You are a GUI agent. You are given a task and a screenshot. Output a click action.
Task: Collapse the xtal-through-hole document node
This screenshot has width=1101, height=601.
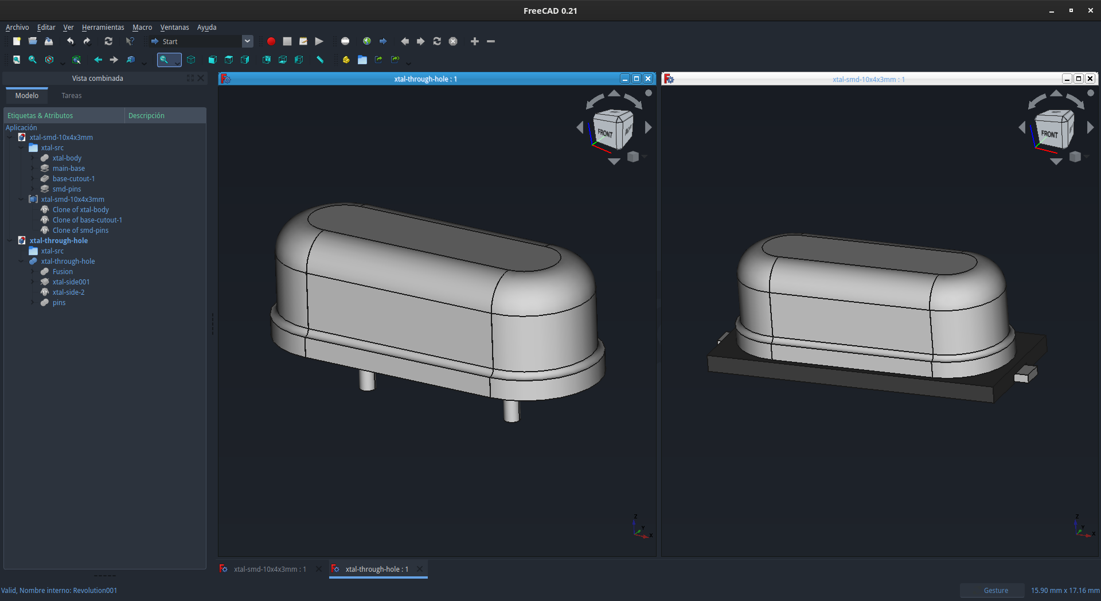click(10, 241)
